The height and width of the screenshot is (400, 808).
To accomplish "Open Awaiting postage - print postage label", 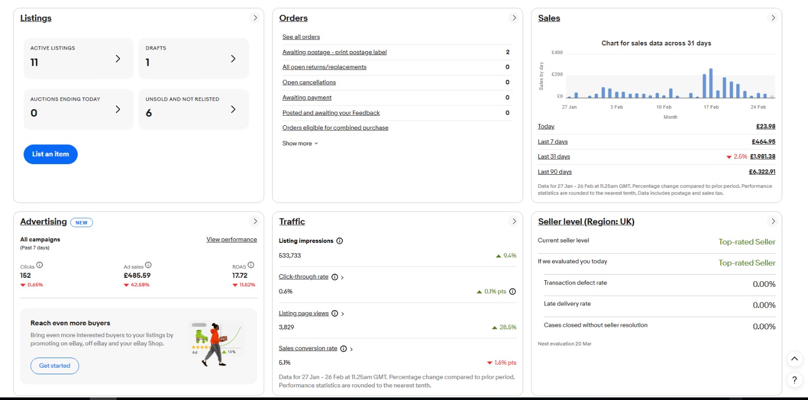I will 334,52.
